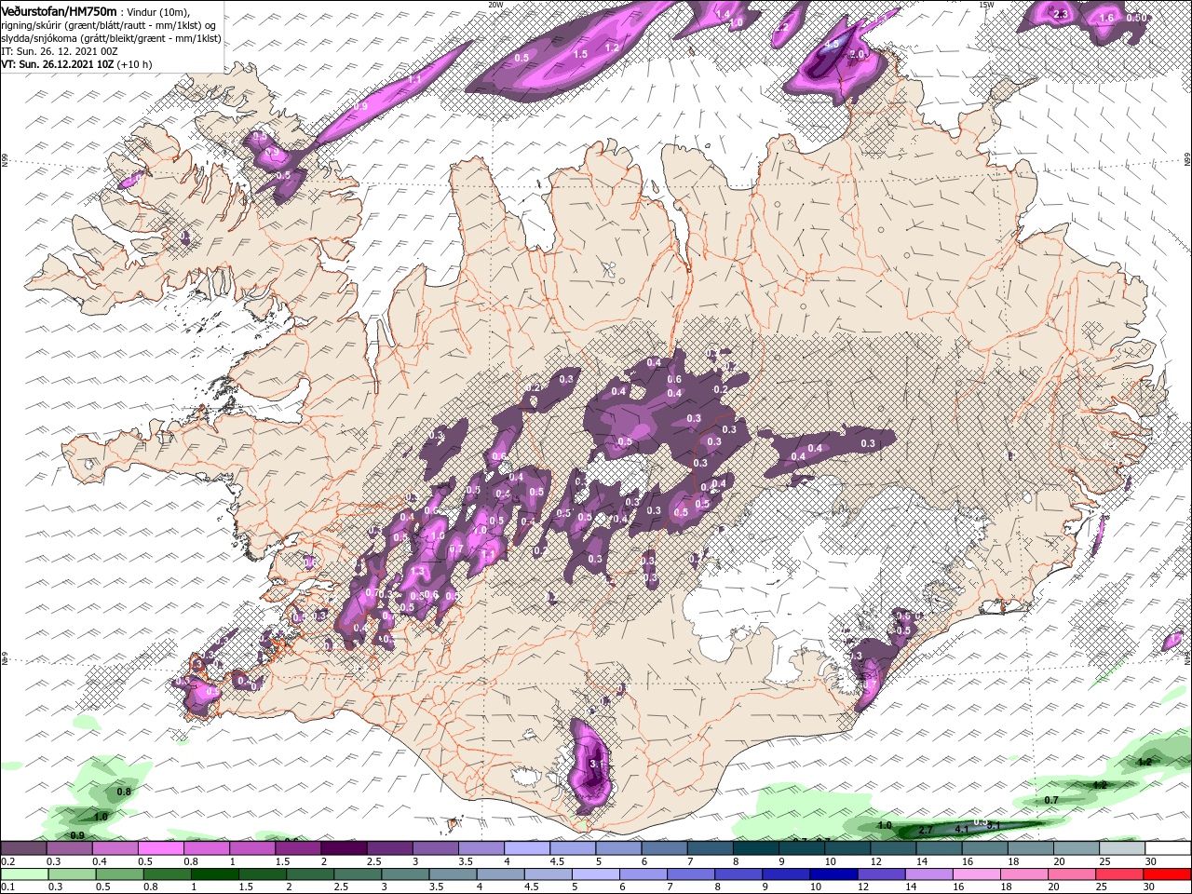
Task: Click the Veðurstofan/HM750m title text
Action: coord(59,10)
